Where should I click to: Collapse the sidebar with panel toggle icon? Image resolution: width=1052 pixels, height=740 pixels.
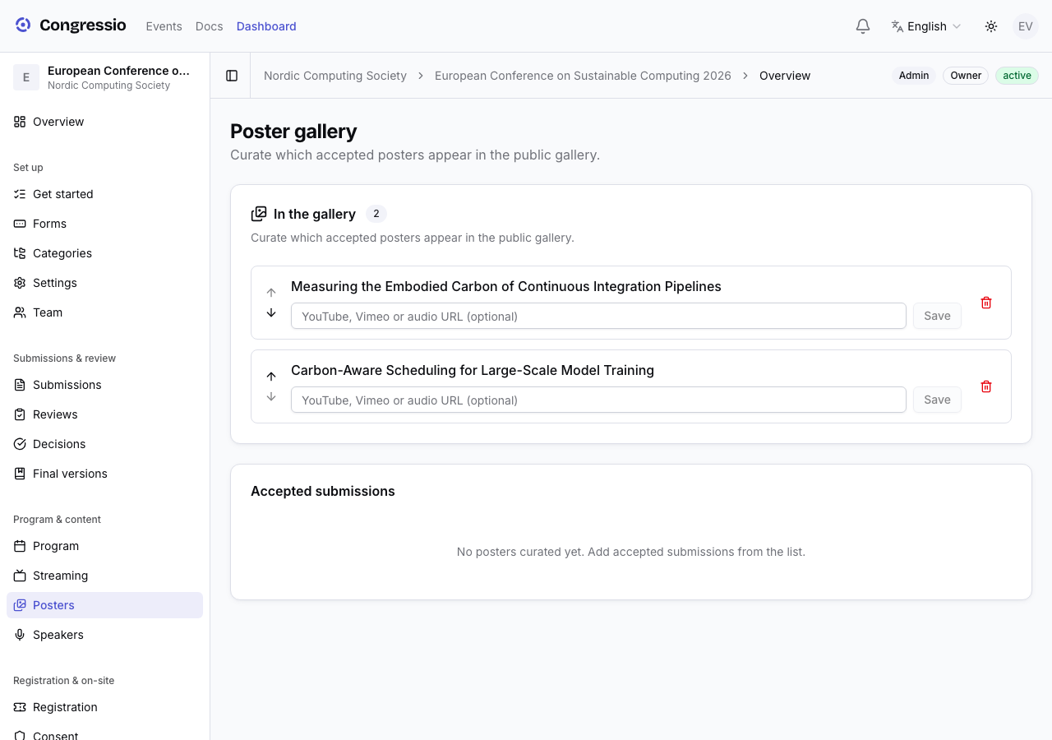(232, 76)
